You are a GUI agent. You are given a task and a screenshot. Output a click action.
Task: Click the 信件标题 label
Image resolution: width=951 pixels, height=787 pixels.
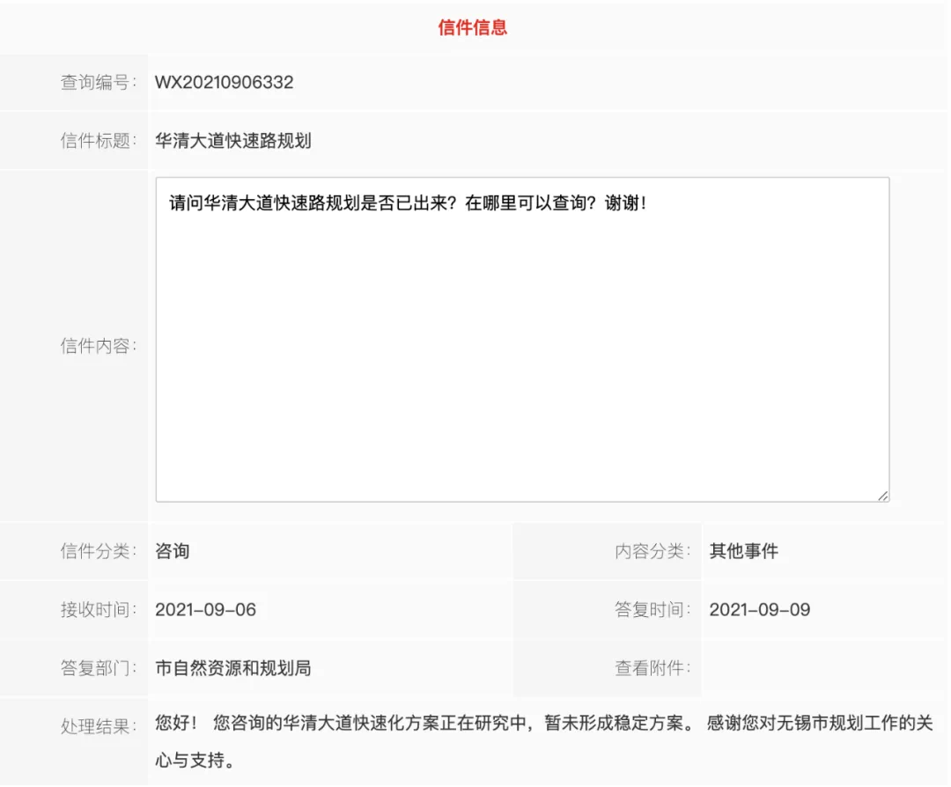99,141
